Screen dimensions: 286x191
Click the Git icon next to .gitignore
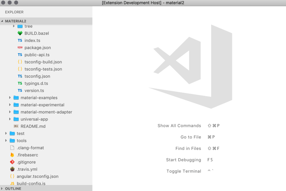pyautogui.click(x=12, y=162)
